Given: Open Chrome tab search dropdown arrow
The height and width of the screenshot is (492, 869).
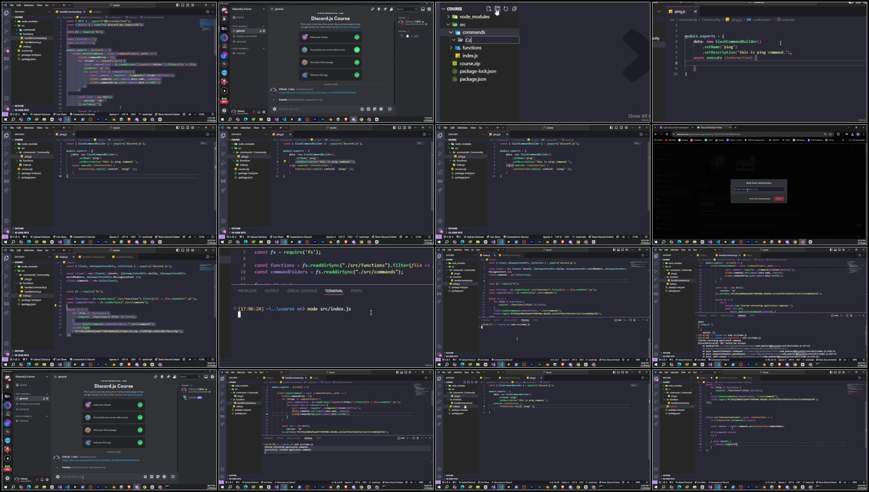Looking at the screenshot, I should (x=655, y=128).
